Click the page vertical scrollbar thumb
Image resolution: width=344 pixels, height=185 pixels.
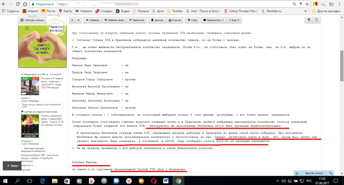[342, 65]
